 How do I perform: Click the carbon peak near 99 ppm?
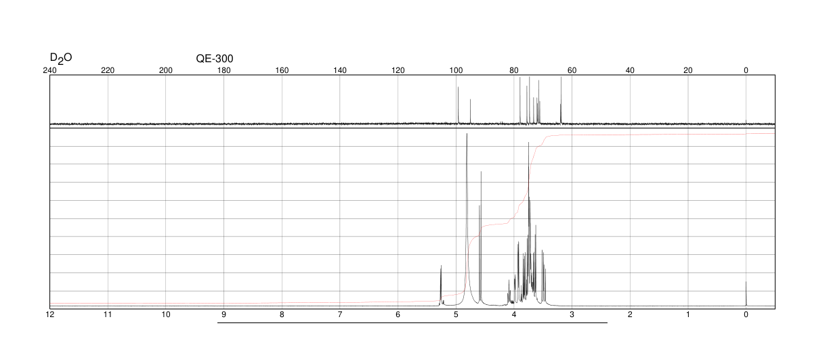pos(459,105)
